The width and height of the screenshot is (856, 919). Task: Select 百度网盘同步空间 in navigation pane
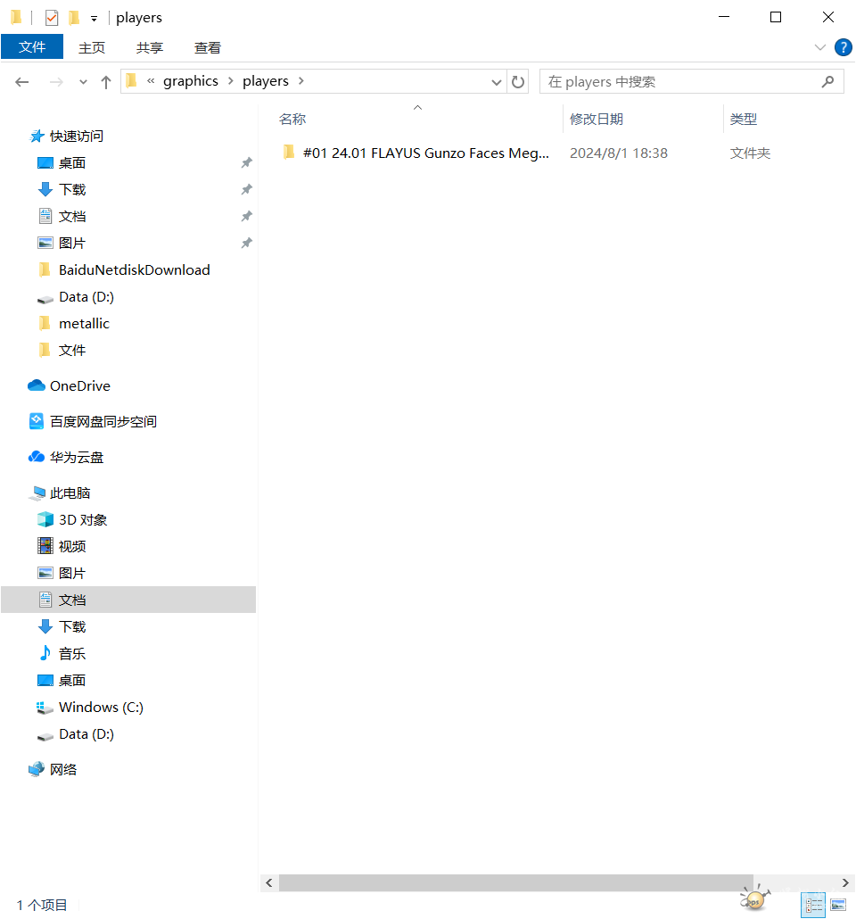click(x=103, y=422)
